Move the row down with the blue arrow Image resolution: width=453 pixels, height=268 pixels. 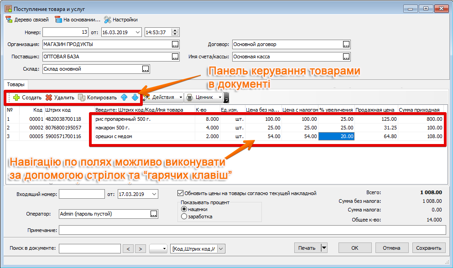point(135,98)
